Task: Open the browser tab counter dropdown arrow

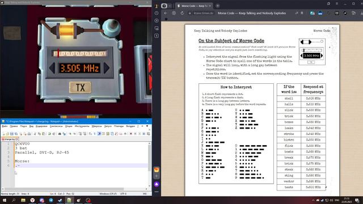Action: (170, 6)
